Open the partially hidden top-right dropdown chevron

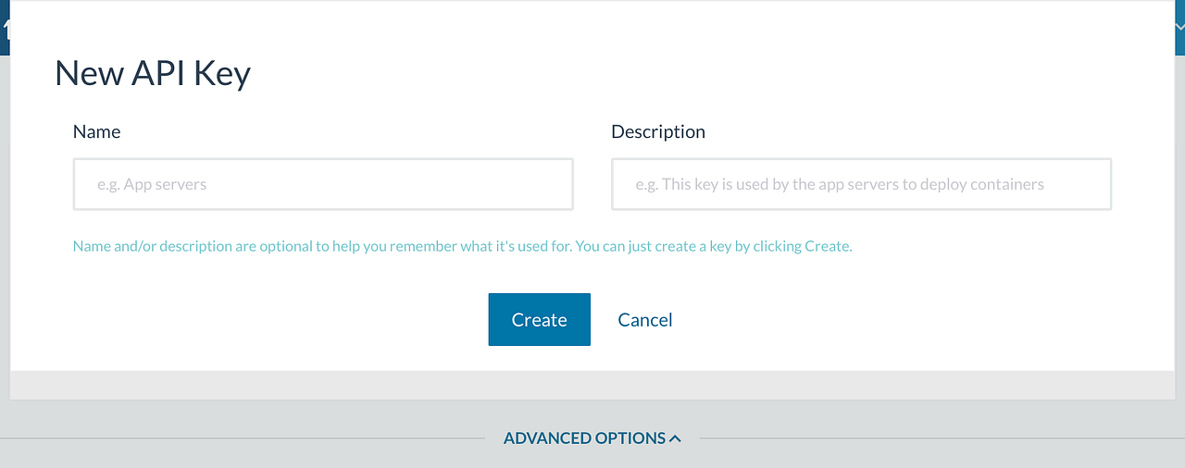[x=1179, y=28]
